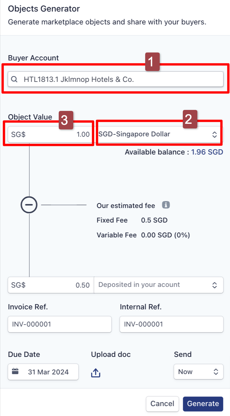Select the Due Date 31 Mar 2024 field
Screen dimensions: 230x416
pos(43,372)
